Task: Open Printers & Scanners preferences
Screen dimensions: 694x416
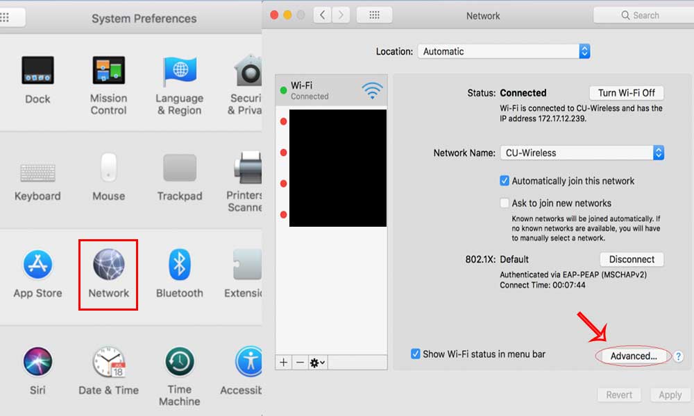Action: click(245, 182)
